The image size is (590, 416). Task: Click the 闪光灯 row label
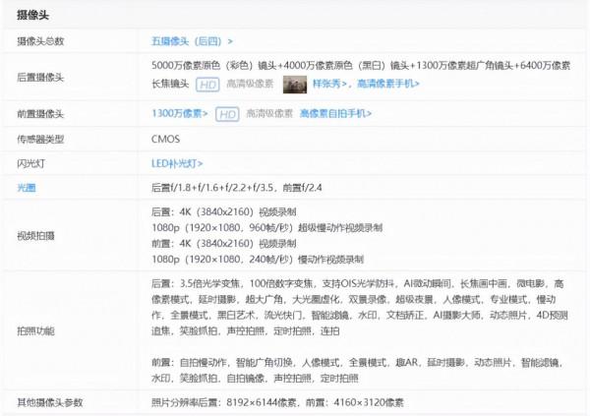[x=31, y=162]
